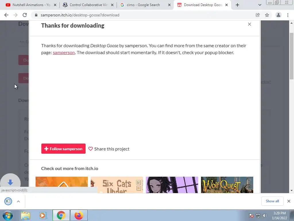Select Chrome in the taskbar
294x221 pixels.
pos(61,215)
